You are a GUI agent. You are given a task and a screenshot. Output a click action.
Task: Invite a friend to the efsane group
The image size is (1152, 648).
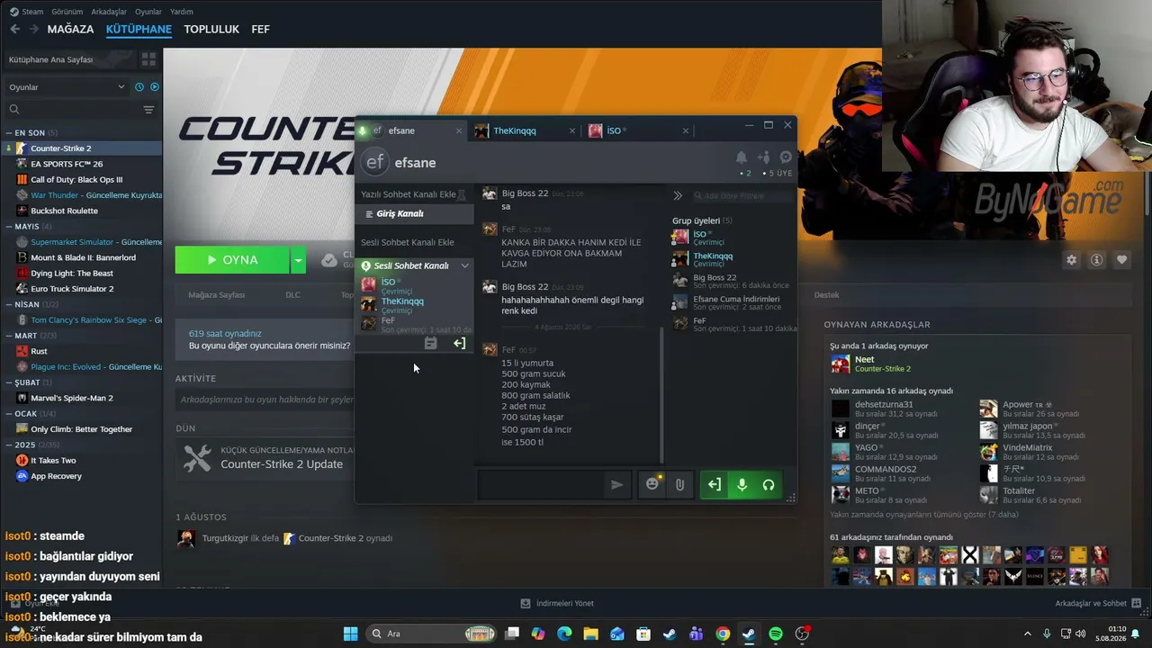point(764,157)
